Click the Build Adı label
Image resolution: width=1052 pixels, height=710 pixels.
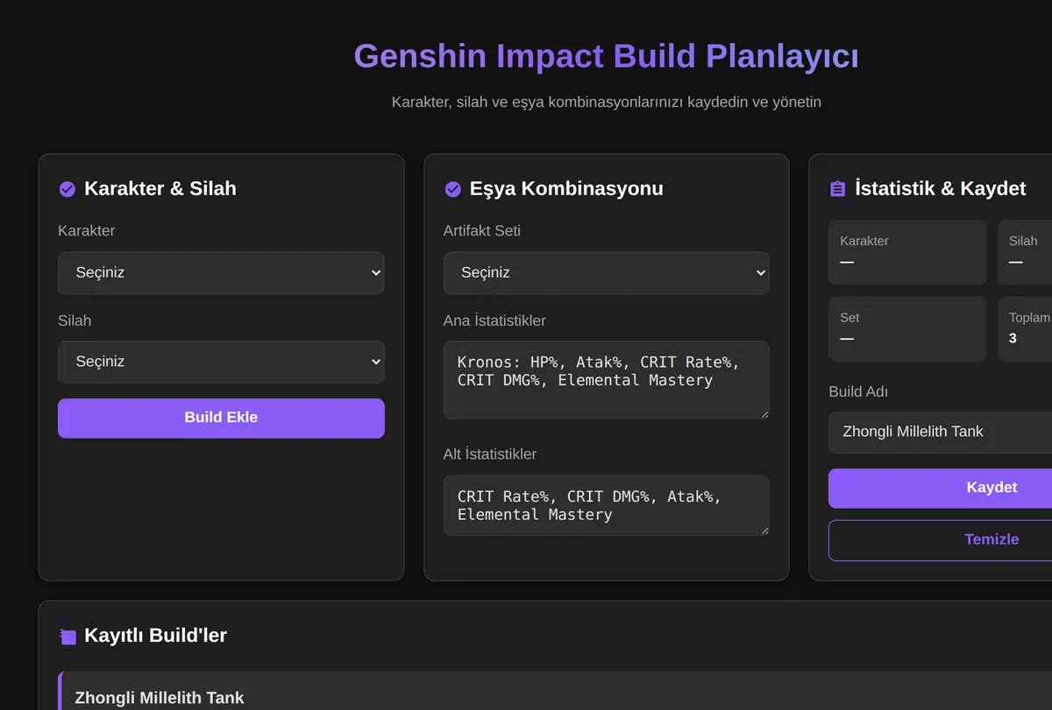tap(858, 392)
